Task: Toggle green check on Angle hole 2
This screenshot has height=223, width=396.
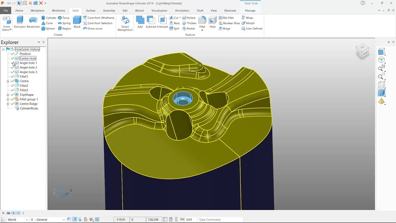Action: (13, 68)
